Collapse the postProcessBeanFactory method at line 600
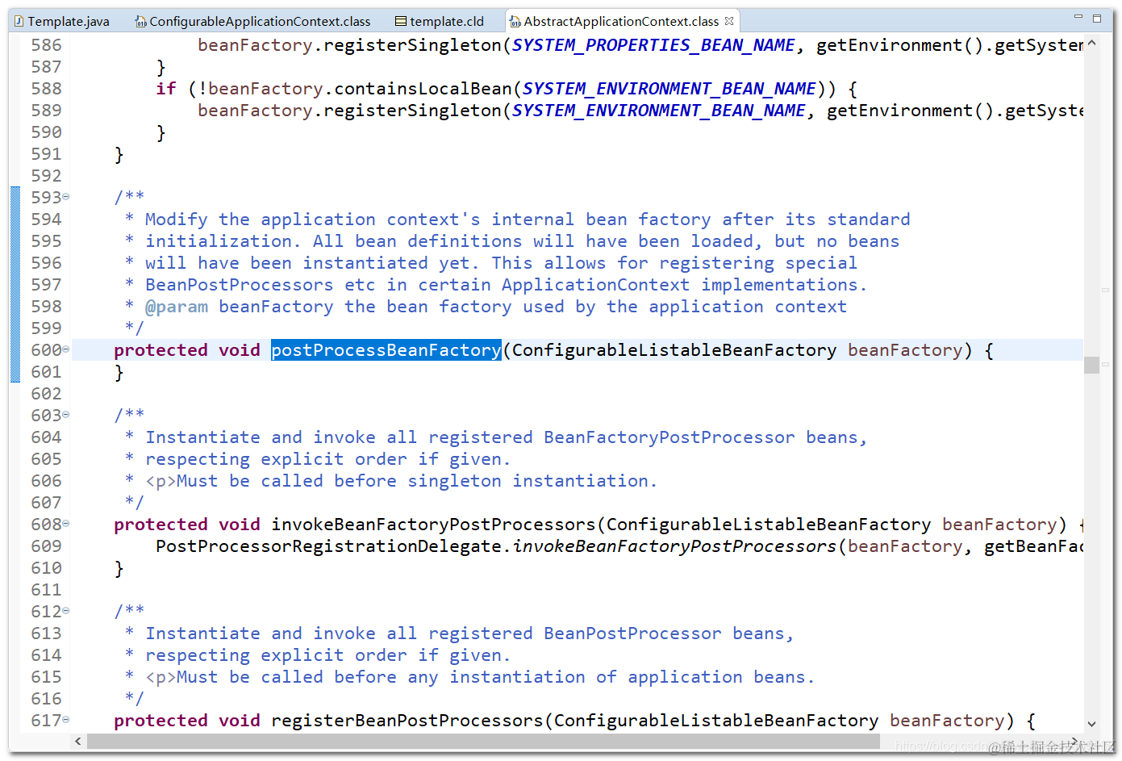 pos(66,349)
